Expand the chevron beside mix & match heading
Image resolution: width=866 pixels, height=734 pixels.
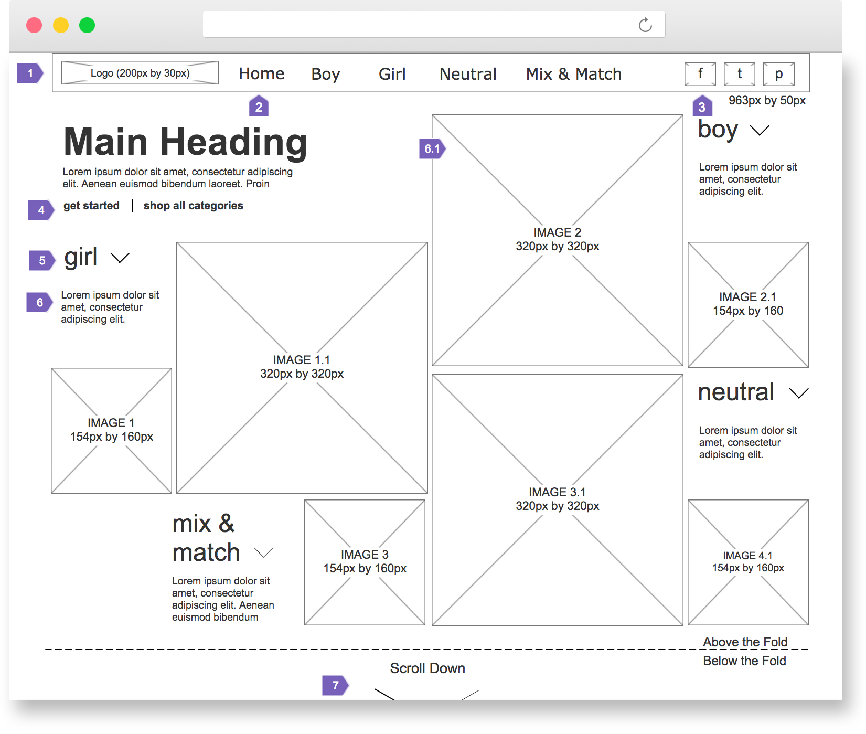(263, 552)
